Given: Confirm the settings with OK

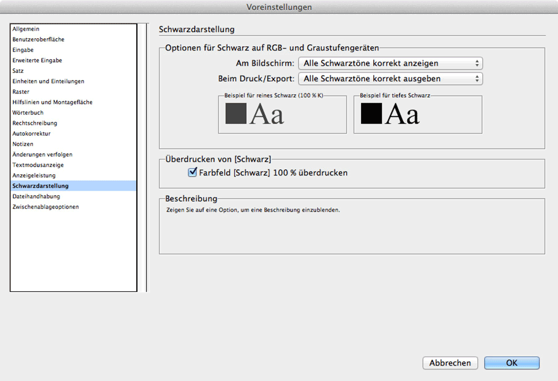Looking at the screenshot, I should (512, 363).
